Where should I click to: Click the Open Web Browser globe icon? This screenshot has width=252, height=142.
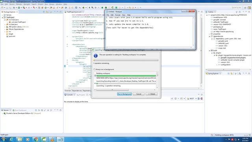pos(66,7)
